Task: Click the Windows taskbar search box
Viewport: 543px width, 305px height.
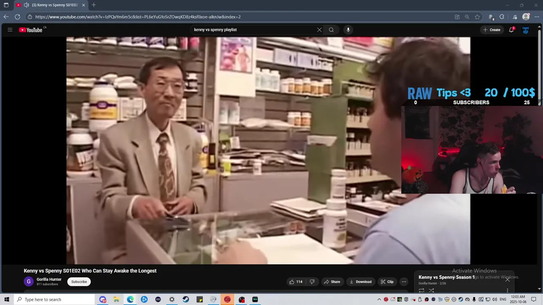Action: (54, 299)
